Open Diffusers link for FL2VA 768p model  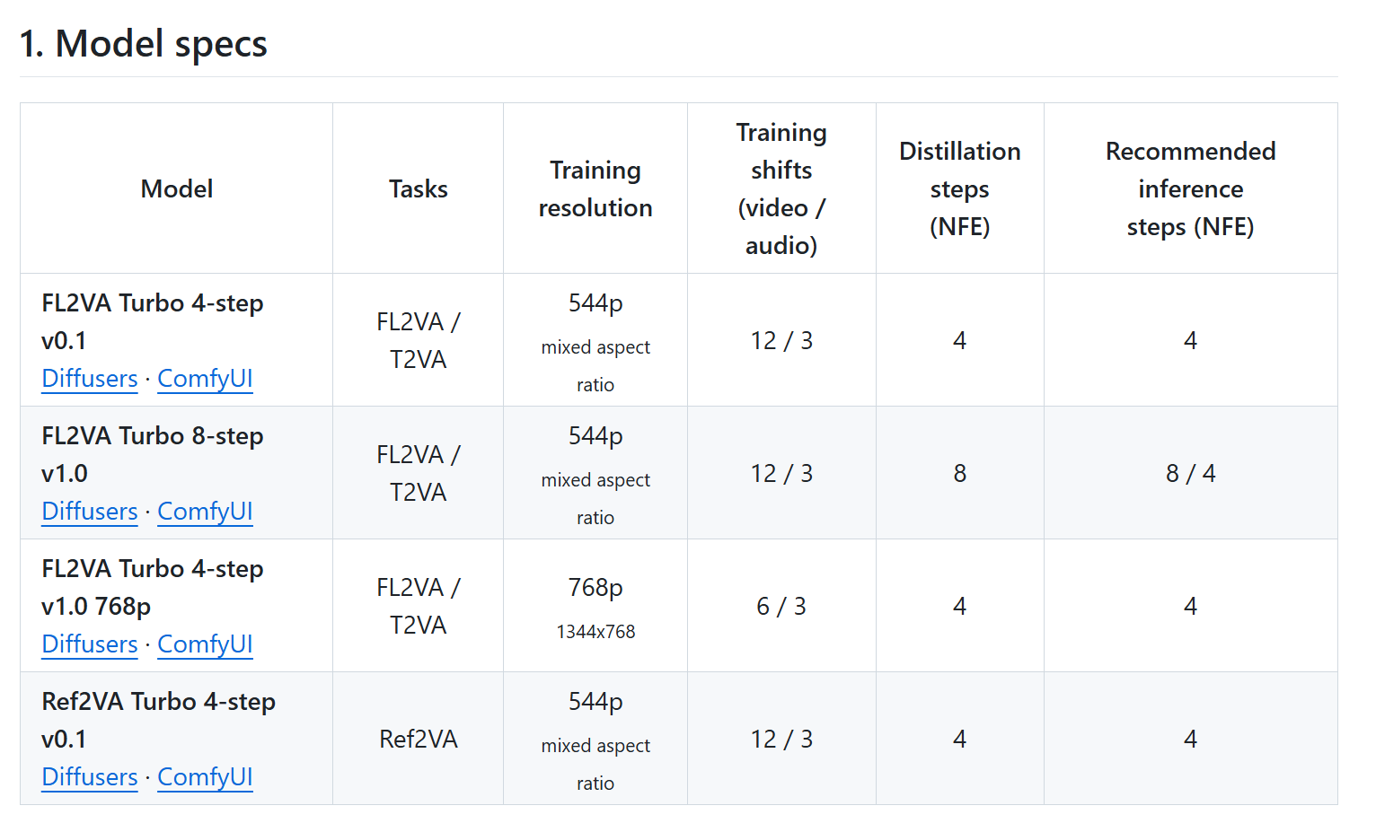click(x=90, y=644)
